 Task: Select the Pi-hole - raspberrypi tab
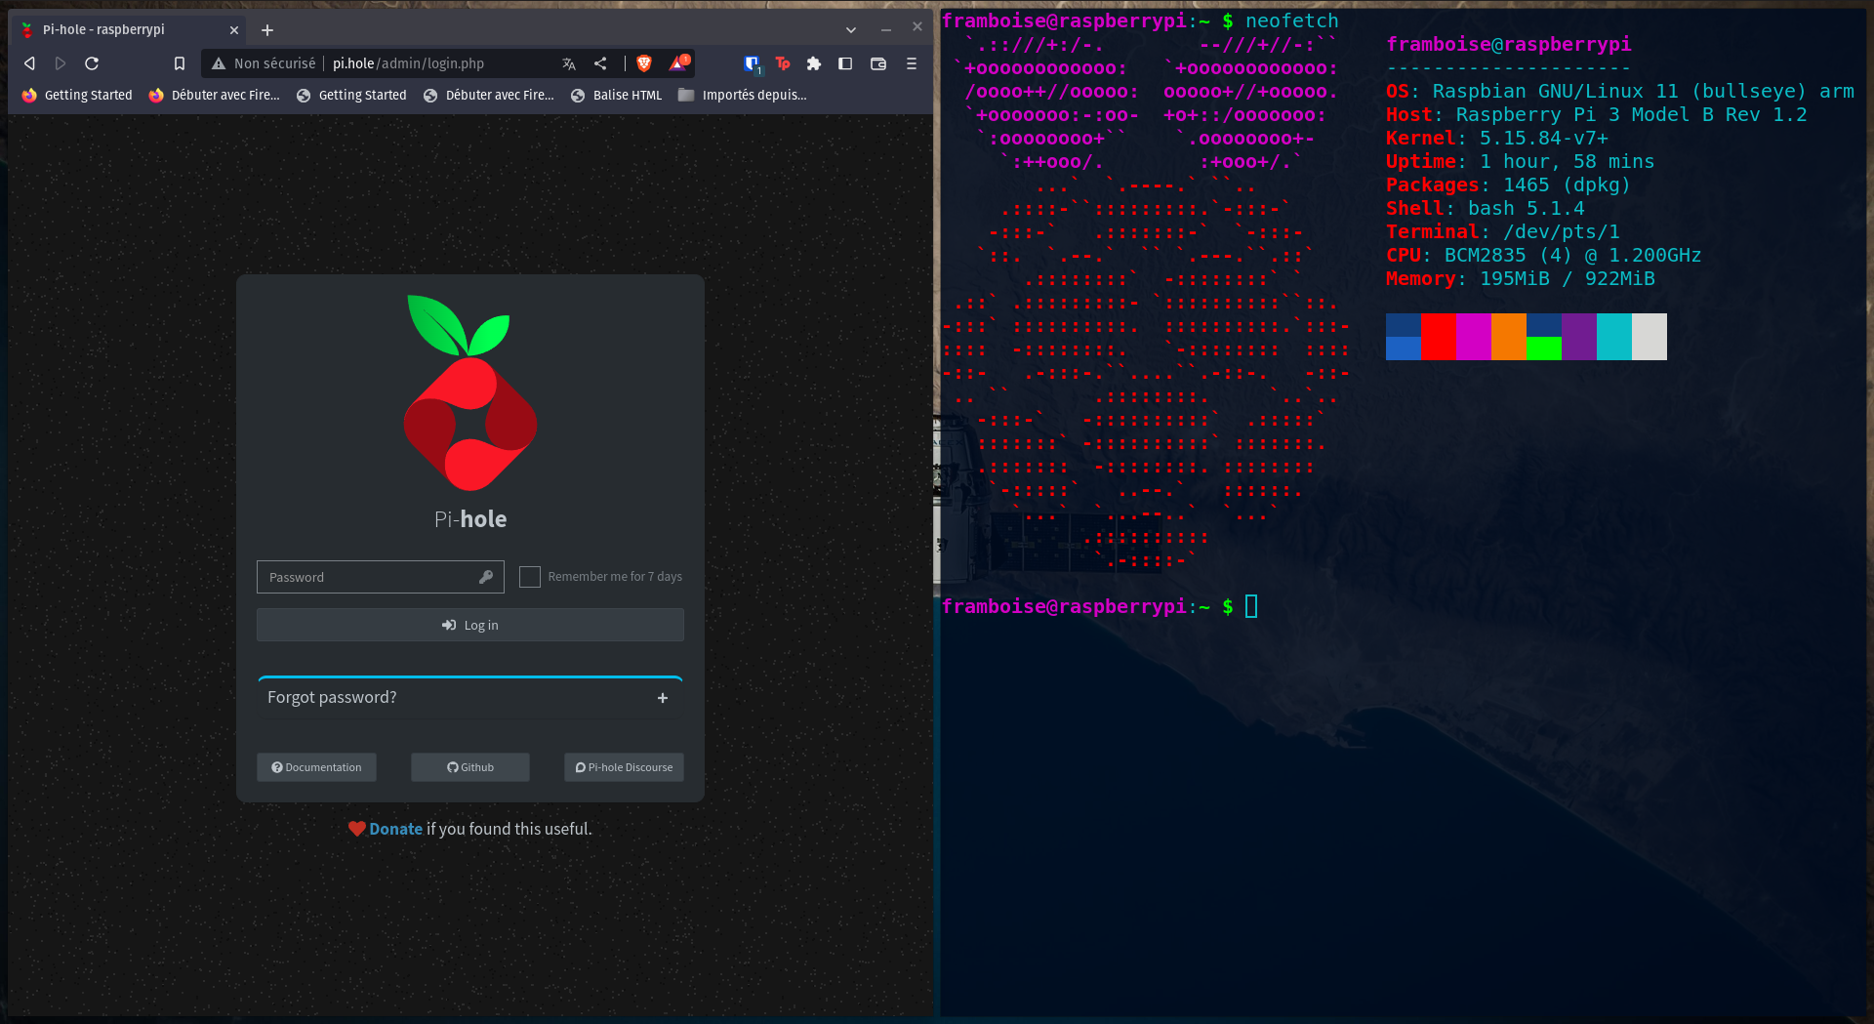[129, 30]
